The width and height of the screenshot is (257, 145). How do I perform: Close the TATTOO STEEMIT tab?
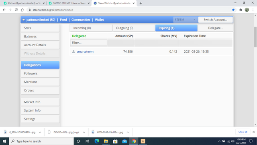point(88,3)
